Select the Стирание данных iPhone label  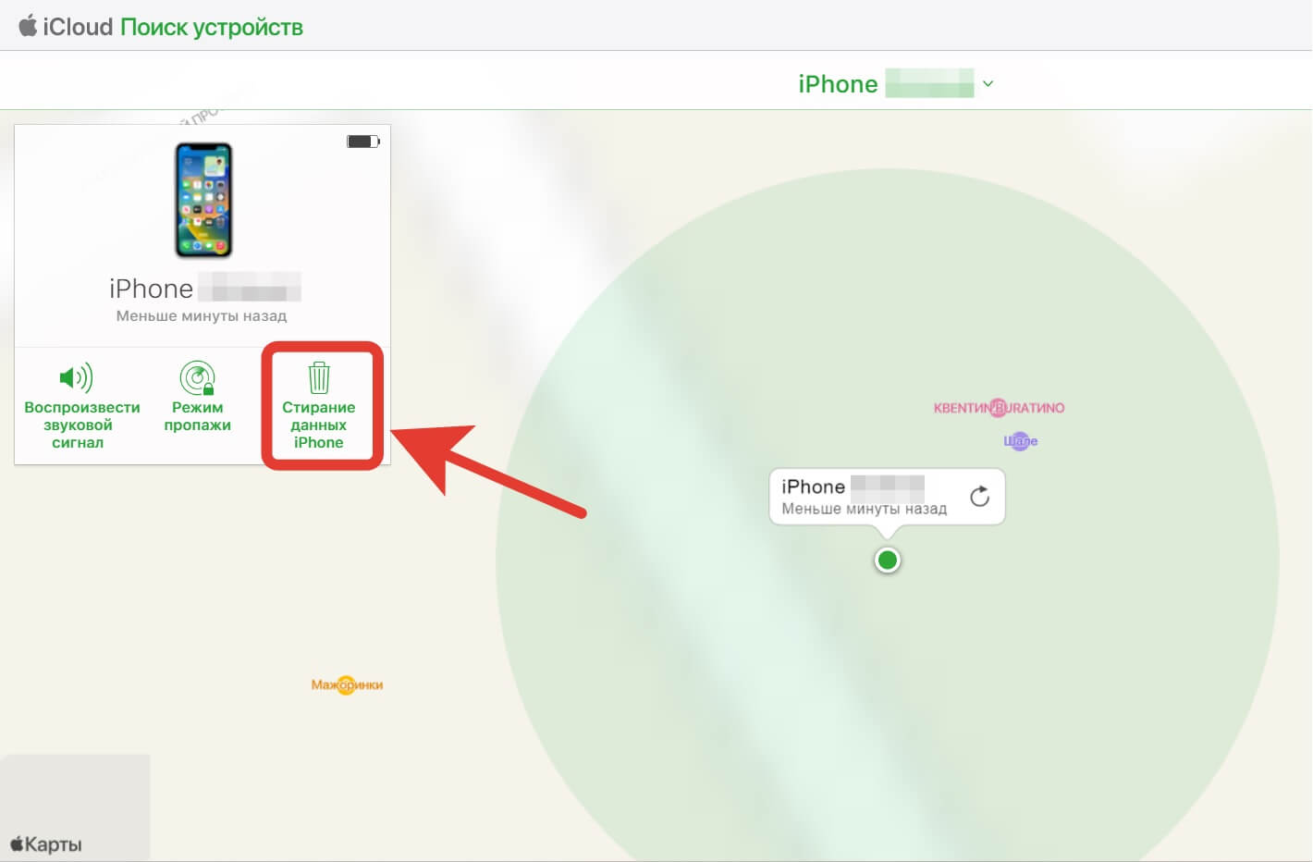coord(319,425)
